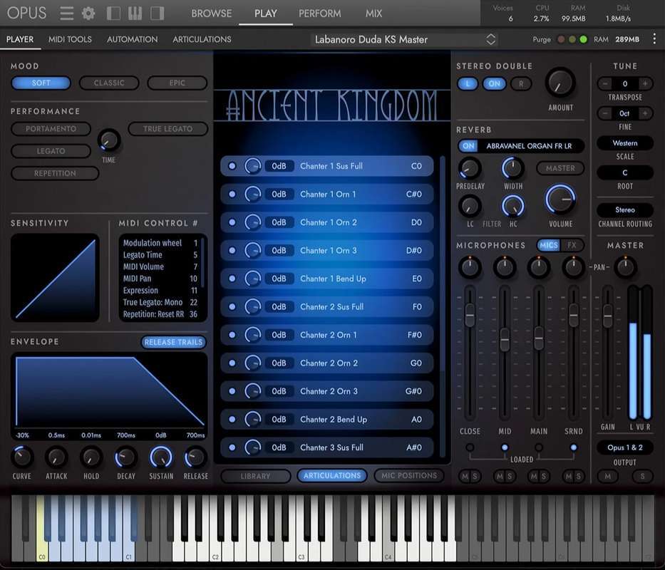Select the Epic mood button

177,83
